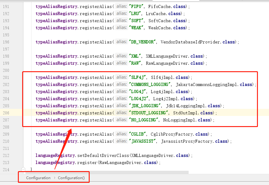269x185 pixels.
Task: Click registerAlias on line 191
Action: 96,6
